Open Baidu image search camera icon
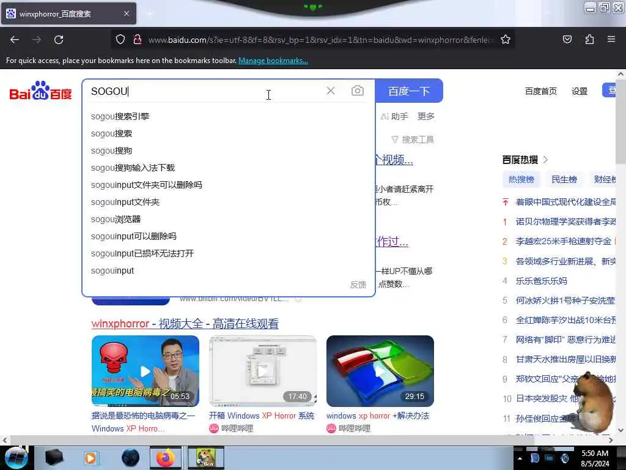Screen dimensions: 626x470 click(x=357, y=91)
